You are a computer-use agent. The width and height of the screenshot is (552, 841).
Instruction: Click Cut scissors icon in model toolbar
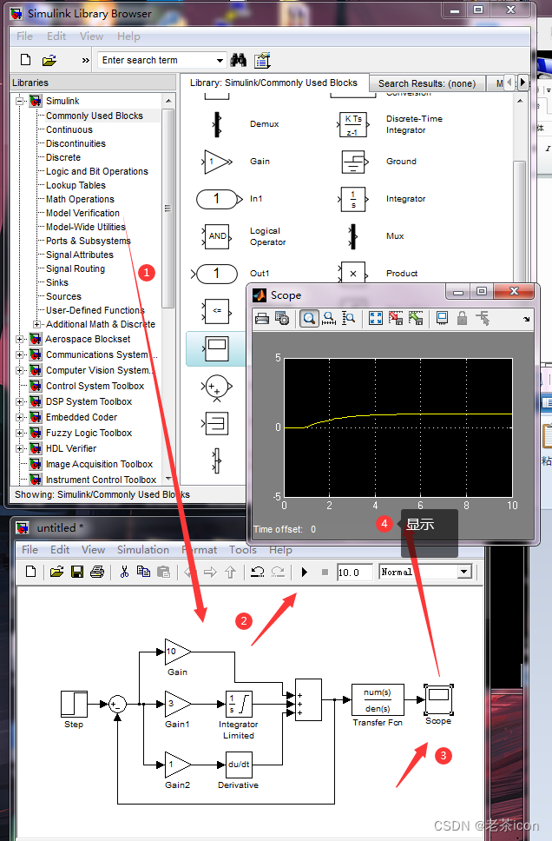tap(124, 573)
